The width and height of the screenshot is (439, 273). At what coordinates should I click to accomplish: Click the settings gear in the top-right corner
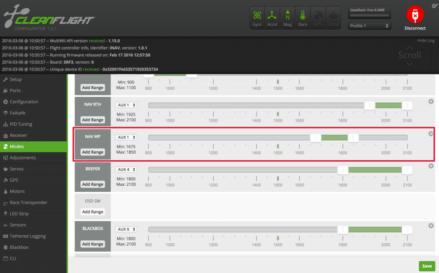[x=435, y=6]
